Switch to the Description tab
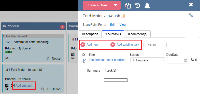The width and height of the screenshot is (200, 94). (90, 34)
